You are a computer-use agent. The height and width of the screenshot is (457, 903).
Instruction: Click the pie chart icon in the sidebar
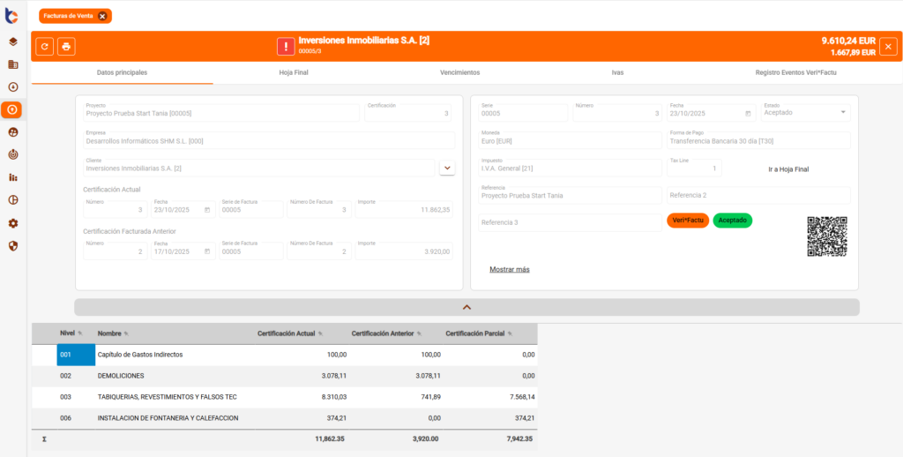click(x=13, y=200)
